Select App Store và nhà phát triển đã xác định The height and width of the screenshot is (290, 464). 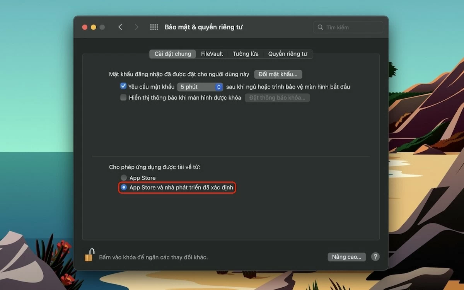pos(124,188)
